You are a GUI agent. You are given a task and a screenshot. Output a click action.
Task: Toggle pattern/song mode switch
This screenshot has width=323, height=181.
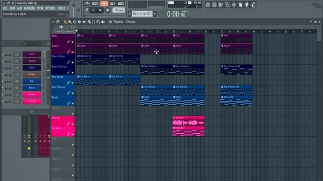[x=86, y=10]
